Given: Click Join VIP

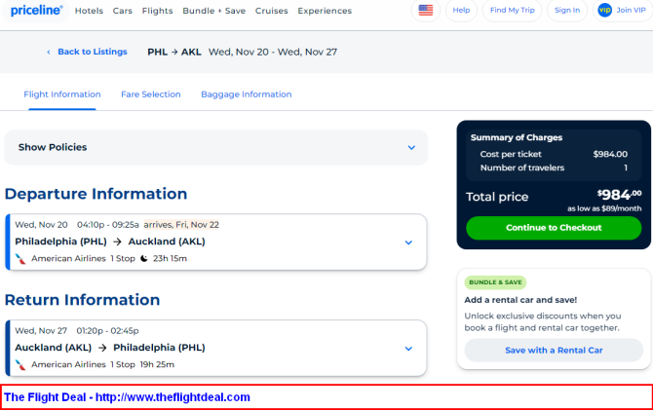Looking at the screenshot, I should click(623, 10).
